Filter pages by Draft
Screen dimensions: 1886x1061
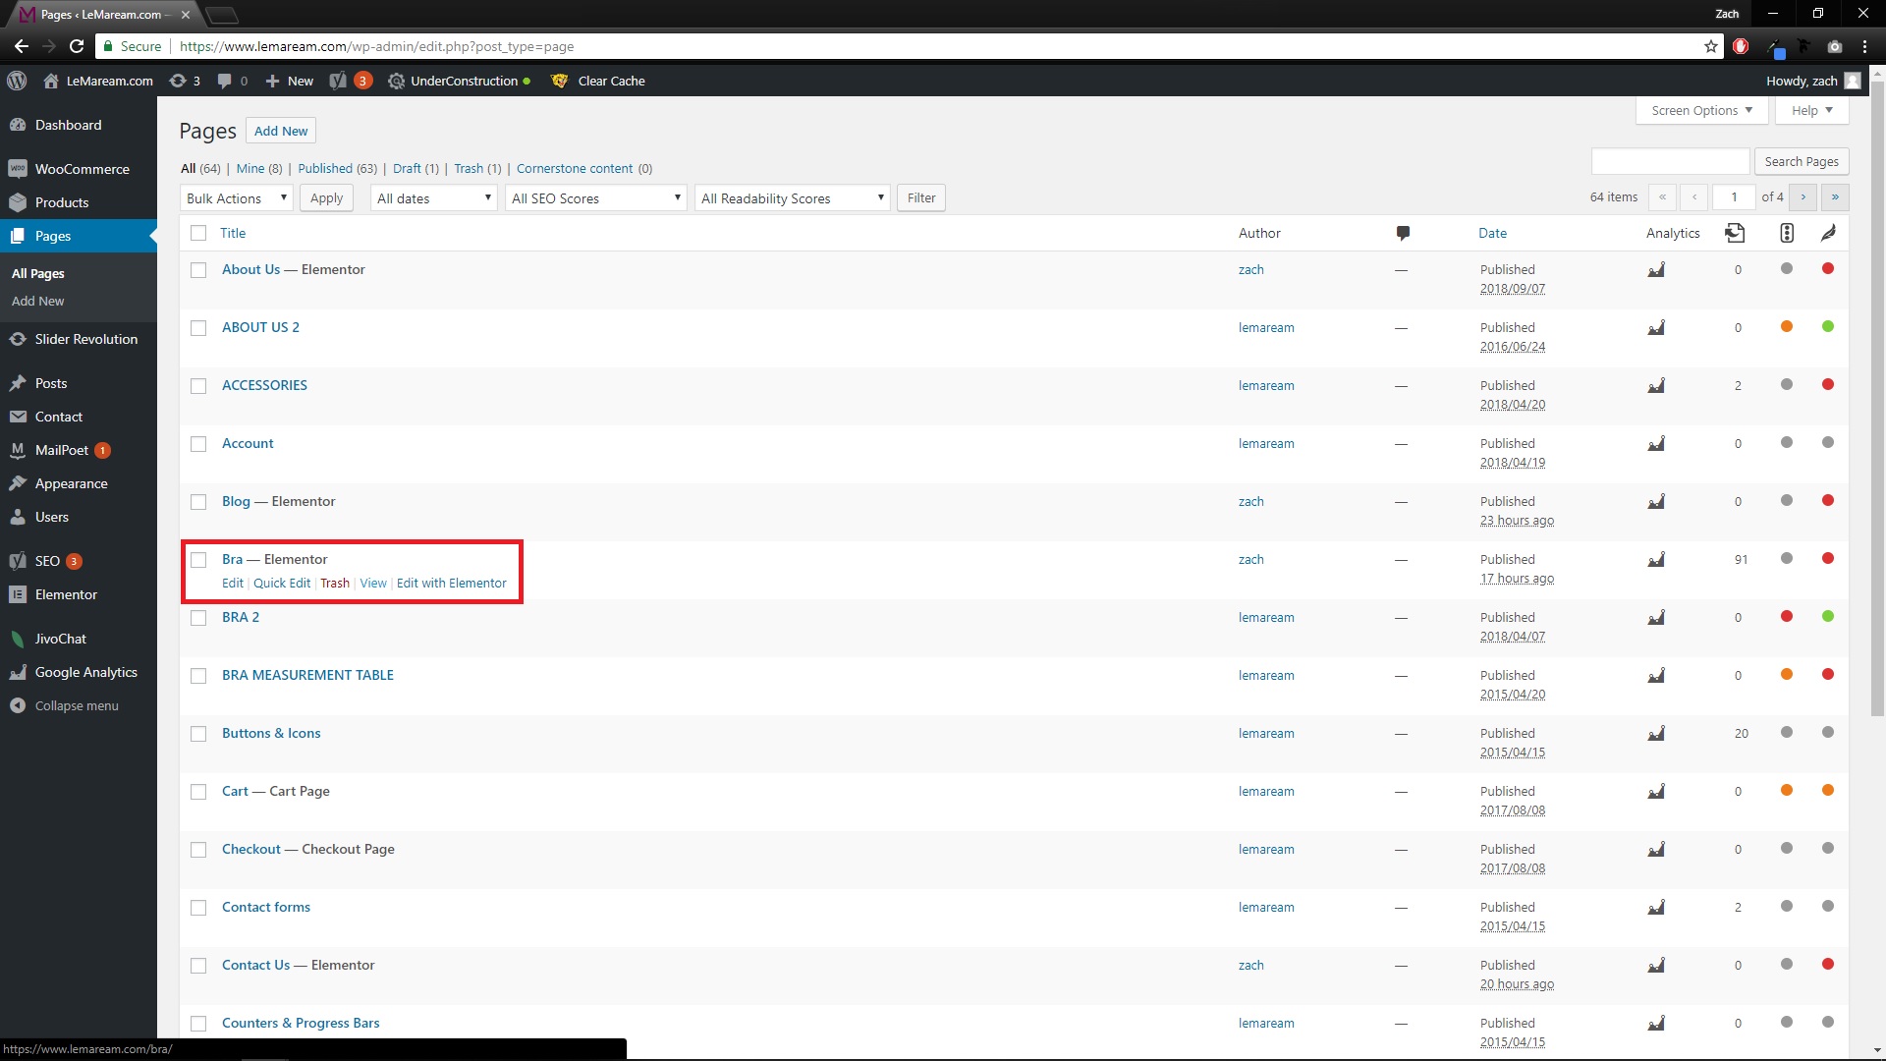407,168
